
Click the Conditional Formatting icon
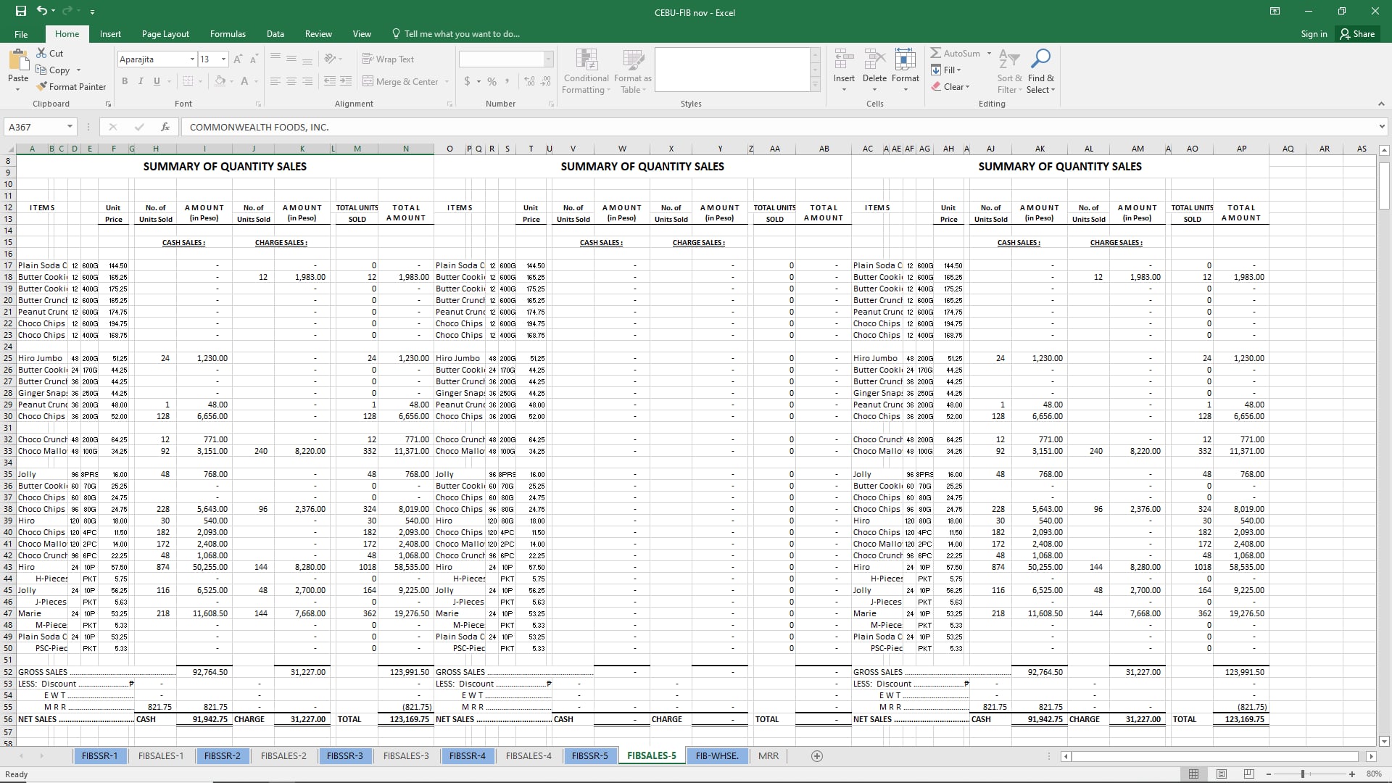[x=586, y=59]
